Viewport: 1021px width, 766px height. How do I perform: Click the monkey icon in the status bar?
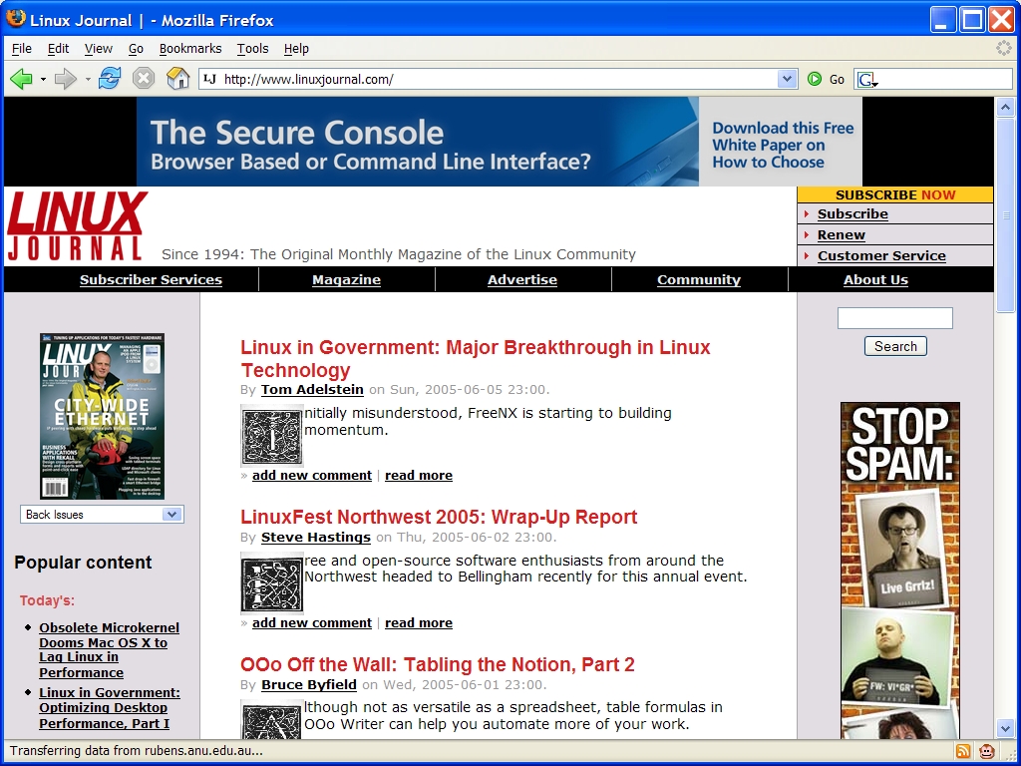point(987,751)
